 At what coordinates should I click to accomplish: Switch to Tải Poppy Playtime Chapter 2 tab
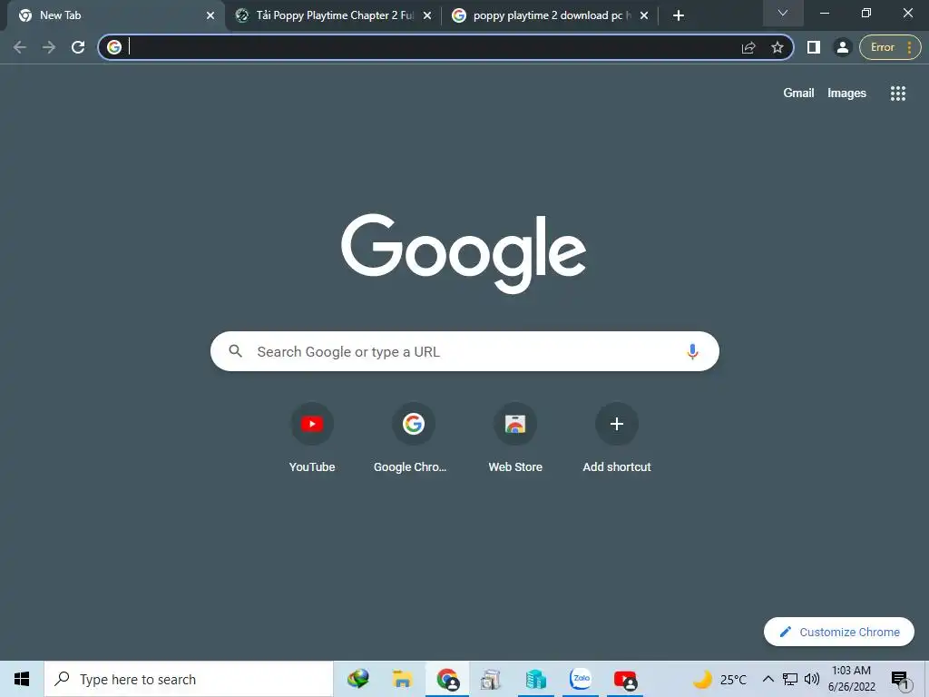coord(334,15)
